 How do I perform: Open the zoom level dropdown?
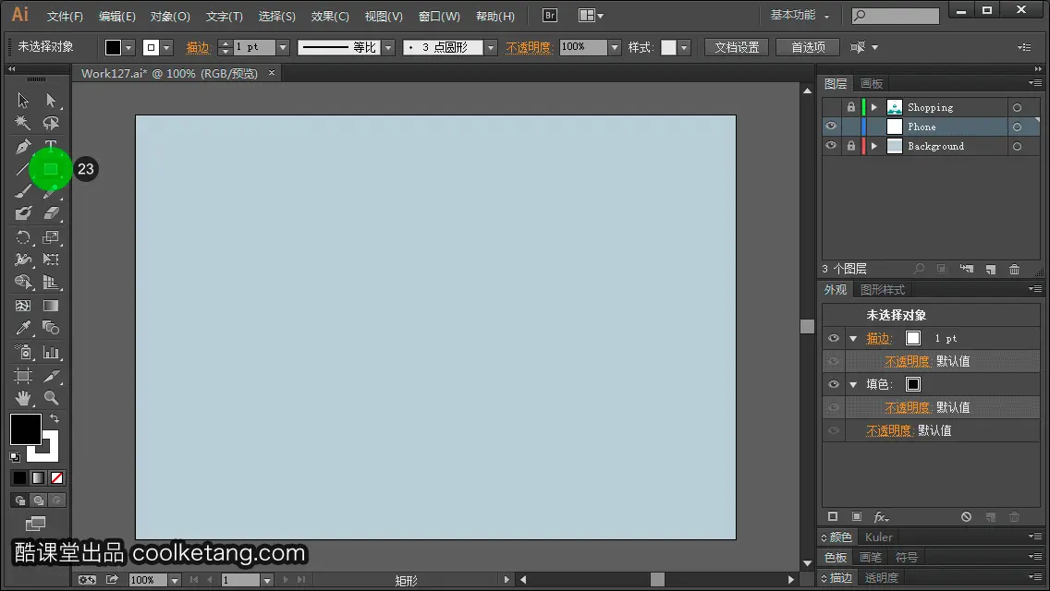[174, 580]
